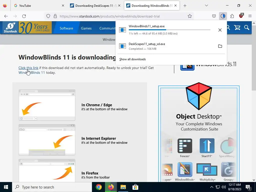Open the Firefox hamburger application menu
The image size is (256, 192).
point(250,16)
